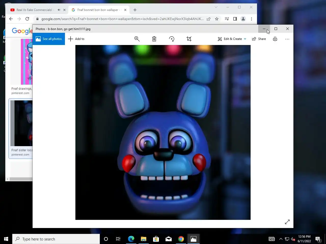Image resolution: width=326 pixels, height=244 pixels.
Task: Open Chrome's three-dot menu
Action: [x=251, y=19]
